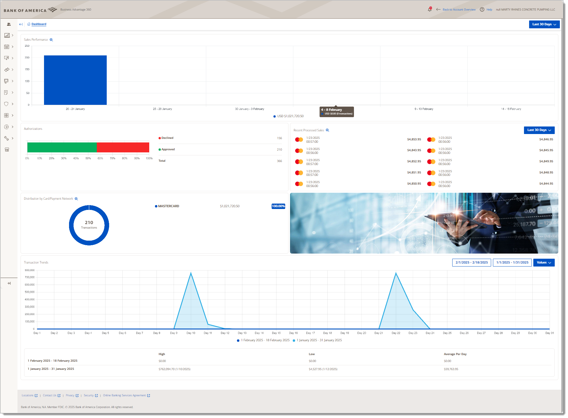Select the 2/1/2025 - 2/18/2025 date range
Screen dimensions: 568x418
471,263
